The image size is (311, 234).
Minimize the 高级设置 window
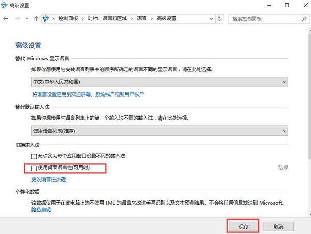(269, 5)
